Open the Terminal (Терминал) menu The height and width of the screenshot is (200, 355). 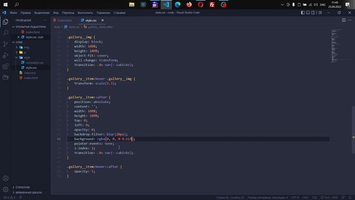[103, 13]
